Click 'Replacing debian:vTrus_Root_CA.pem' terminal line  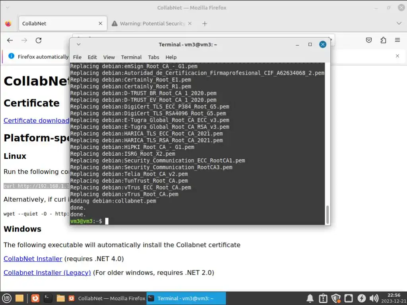click(x=124, y=194)
